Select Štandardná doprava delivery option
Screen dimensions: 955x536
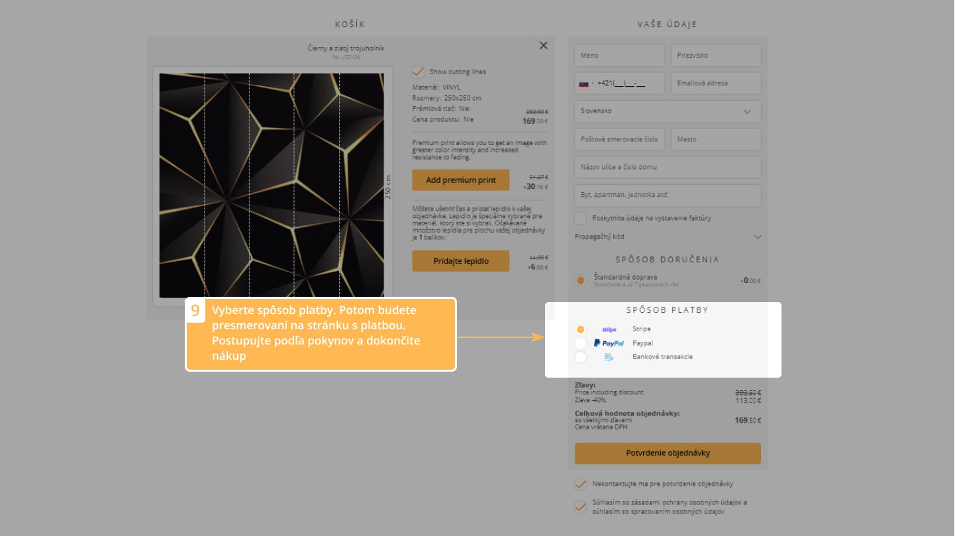[x=581, y=280]
